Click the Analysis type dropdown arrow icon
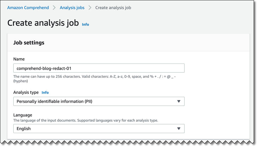This screenshot has width=257, height=147. tap(179, 101)
